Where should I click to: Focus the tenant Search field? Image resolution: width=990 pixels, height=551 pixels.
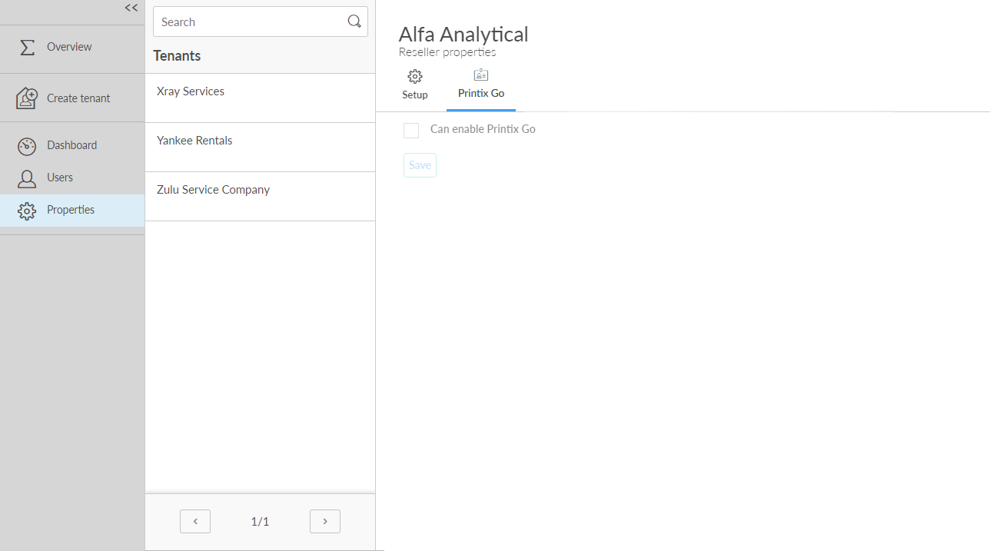tap(250, 22)
